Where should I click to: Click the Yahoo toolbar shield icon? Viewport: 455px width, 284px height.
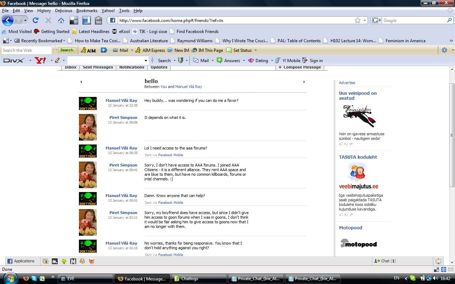point(181,60)
